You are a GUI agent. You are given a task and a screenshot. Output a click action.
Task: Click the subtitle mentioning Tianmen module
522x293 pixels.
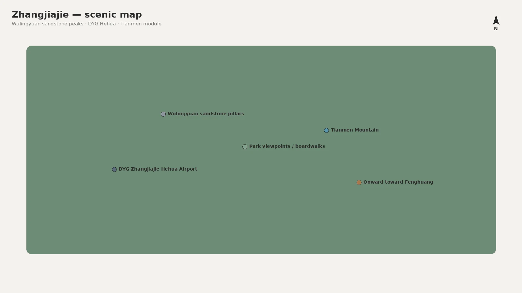(86, 24)
